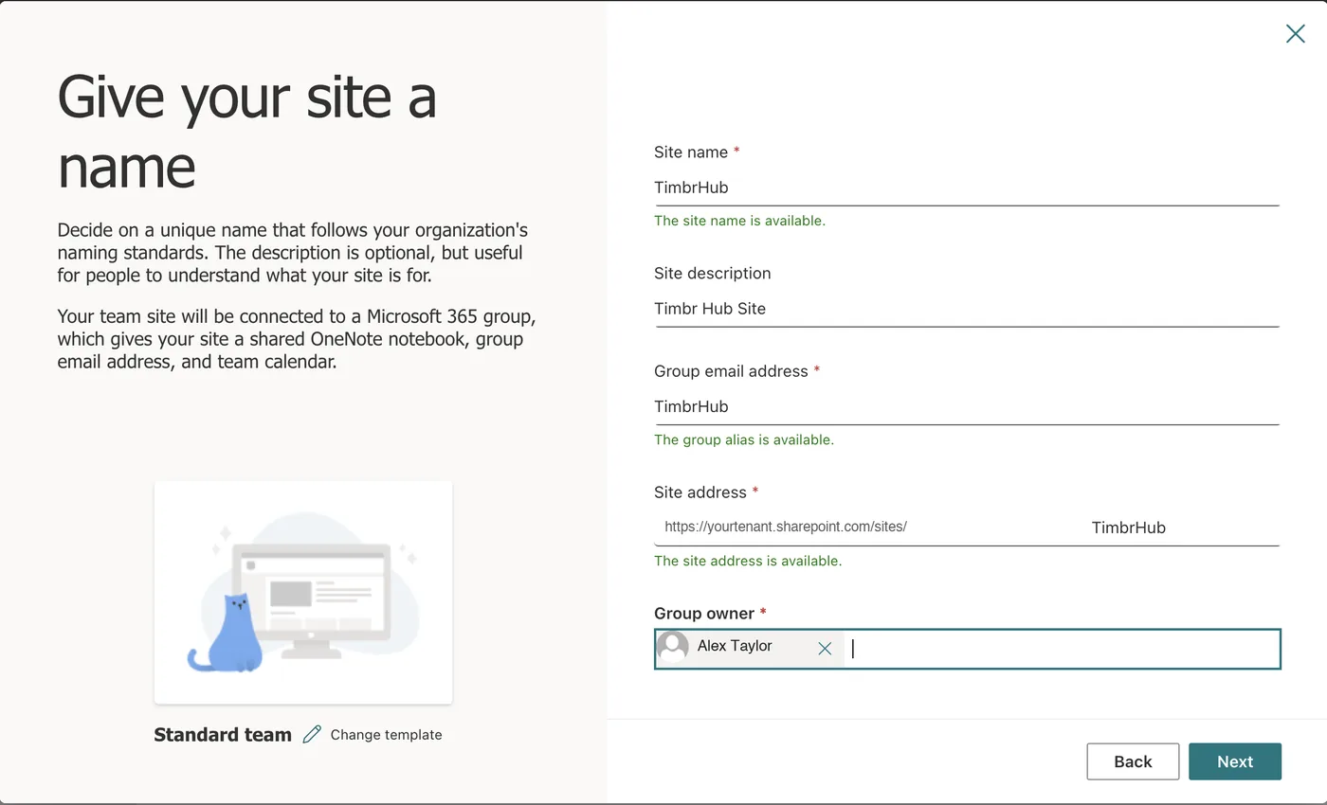Click the pencil icon beside Change template

click(x=312, y=735)
